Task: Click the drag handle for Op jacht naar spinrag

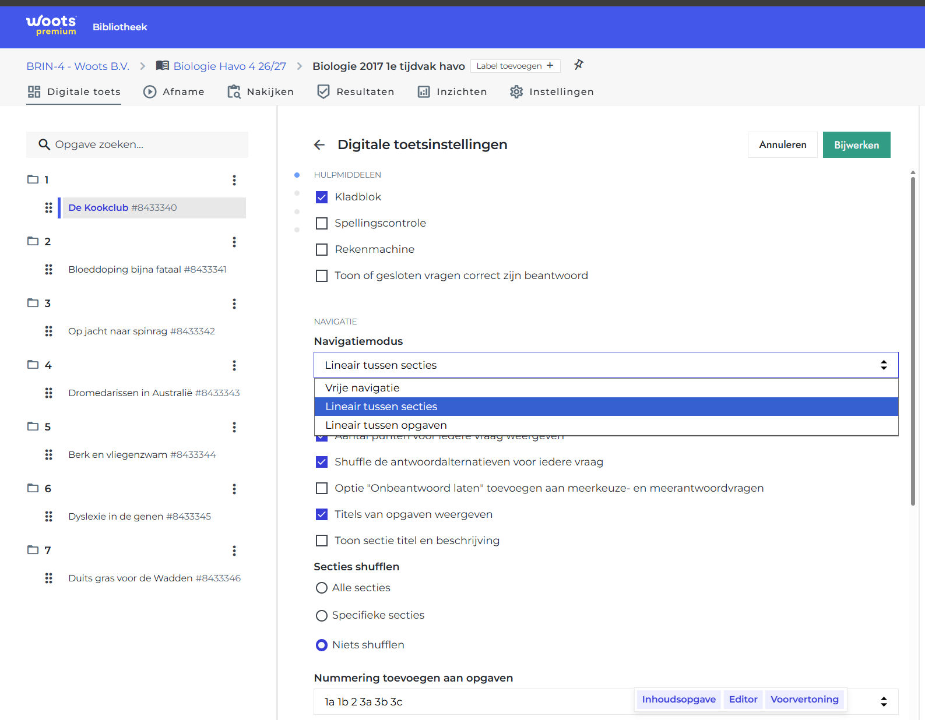Action: 49,331
